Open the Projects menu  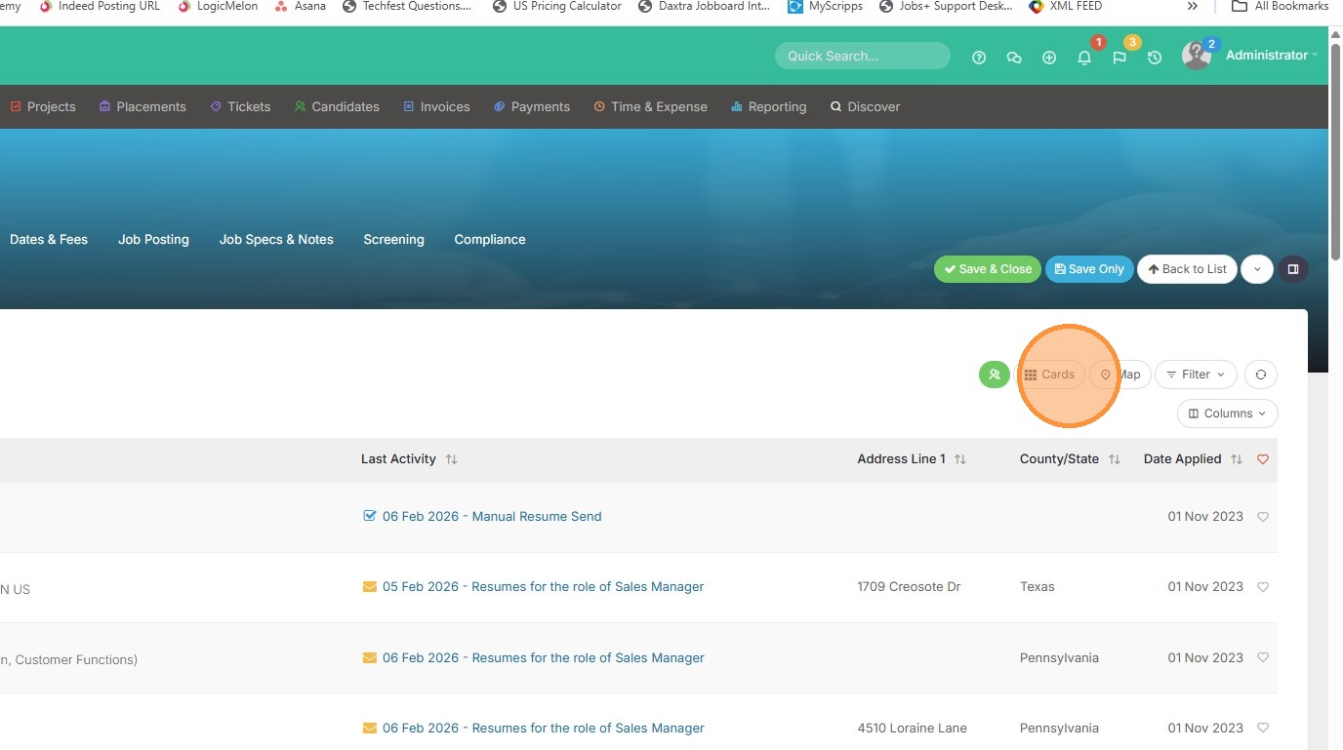(x=43, y=106)
